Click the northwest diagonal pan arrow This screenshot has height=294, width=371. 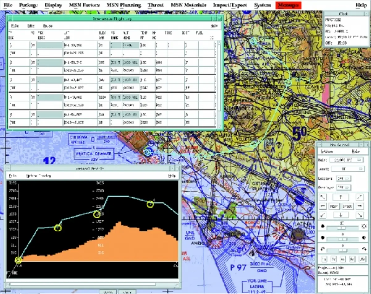click(x=322, y=197)
